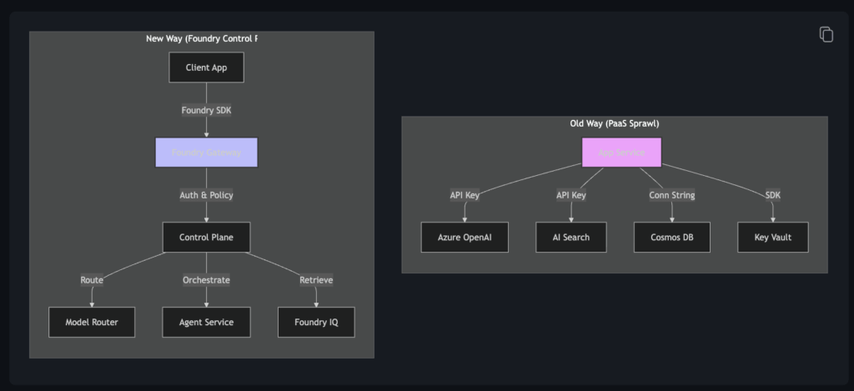Click the Conn String edge label
Image resolution: width=854 pixels, height=391 pixels.
(x=672, y=195)
